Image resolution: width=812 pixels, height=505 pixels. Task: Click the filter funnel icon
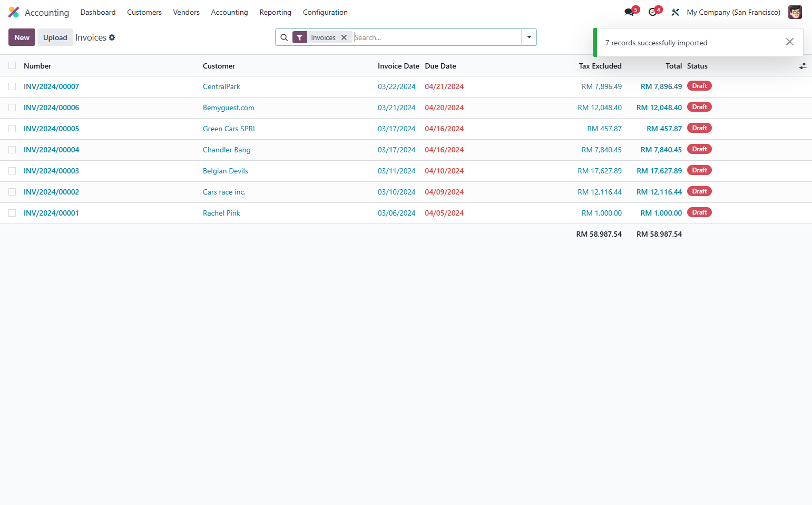click(299, 37)
